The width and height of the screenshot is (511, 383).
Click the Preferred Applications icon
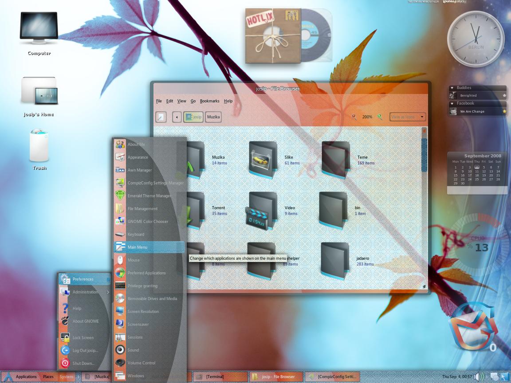120,273
